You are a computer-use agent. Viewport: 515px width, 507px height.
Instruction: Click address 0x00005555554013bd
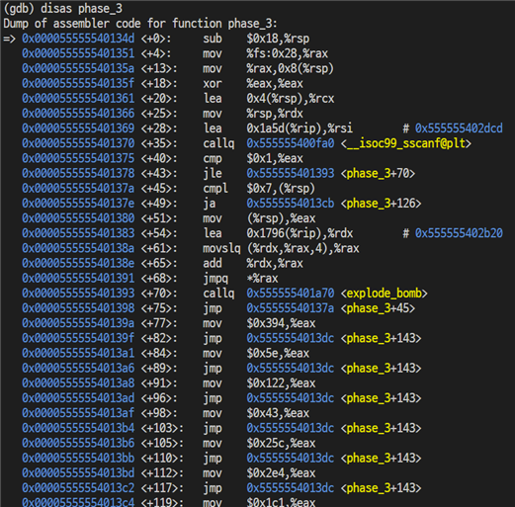click(x=78, y=473)
